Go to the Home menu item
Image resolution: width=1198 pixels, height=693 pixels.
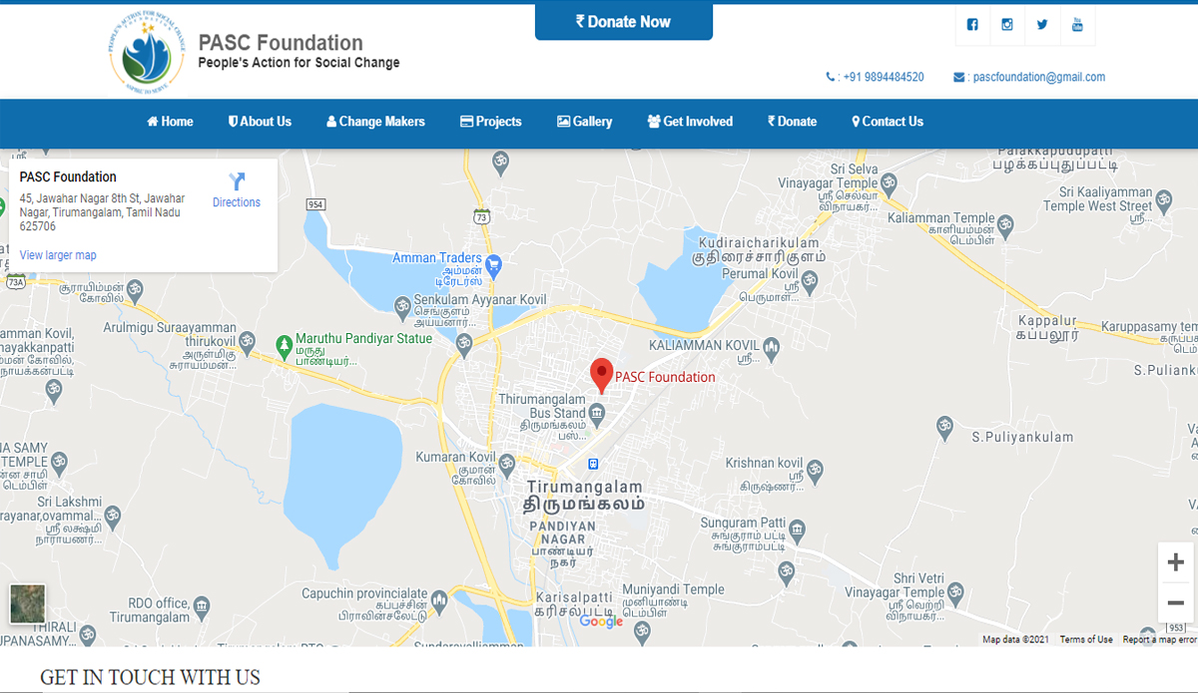170,122
